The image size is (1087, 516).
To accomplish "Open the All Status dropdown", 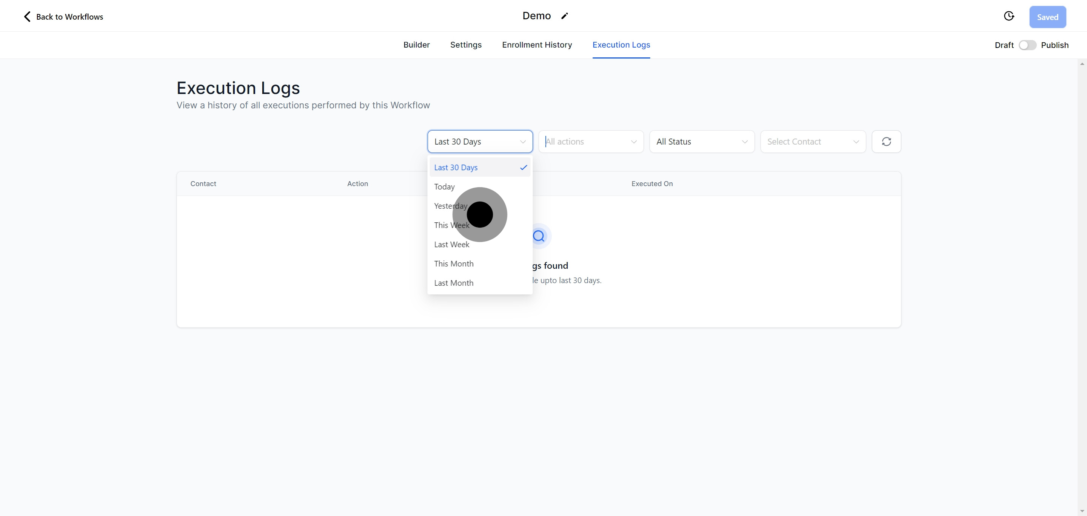I will (701, 142).
